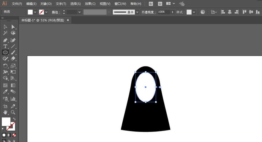Select the Rotate tool
This screenshot has width=262, height=142.
click(x=5, y=66)
